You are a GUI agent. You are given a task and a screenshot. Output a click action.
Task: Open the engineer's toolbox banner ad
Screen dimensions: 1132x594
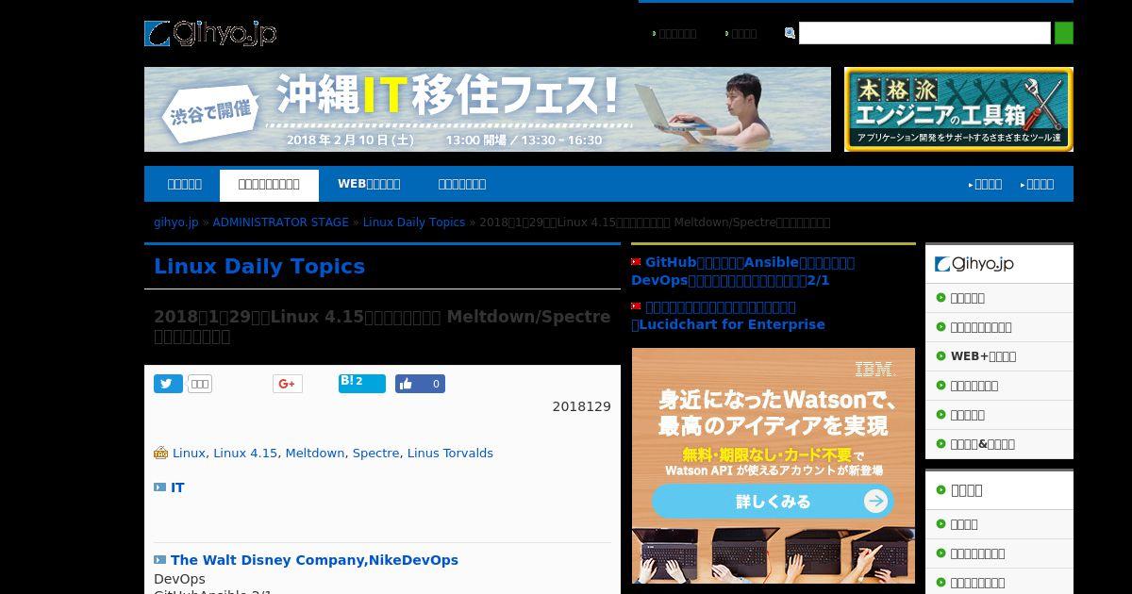click(958, 109)
